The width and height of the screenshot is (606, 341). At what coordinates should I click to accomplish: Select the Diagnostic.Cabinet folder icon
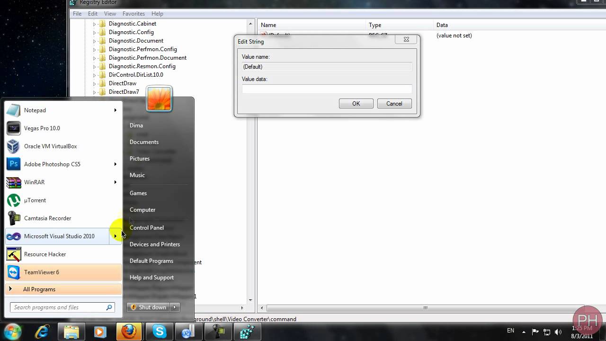point(102,24)
